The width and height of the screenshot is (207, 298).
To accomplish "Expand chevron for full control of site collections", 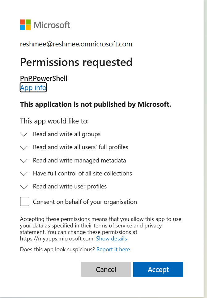I will click(24, 174).
